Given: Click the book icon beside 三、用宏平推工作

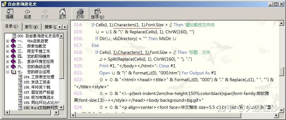Looking at the screenshot, I should click(x=13, y=51).
